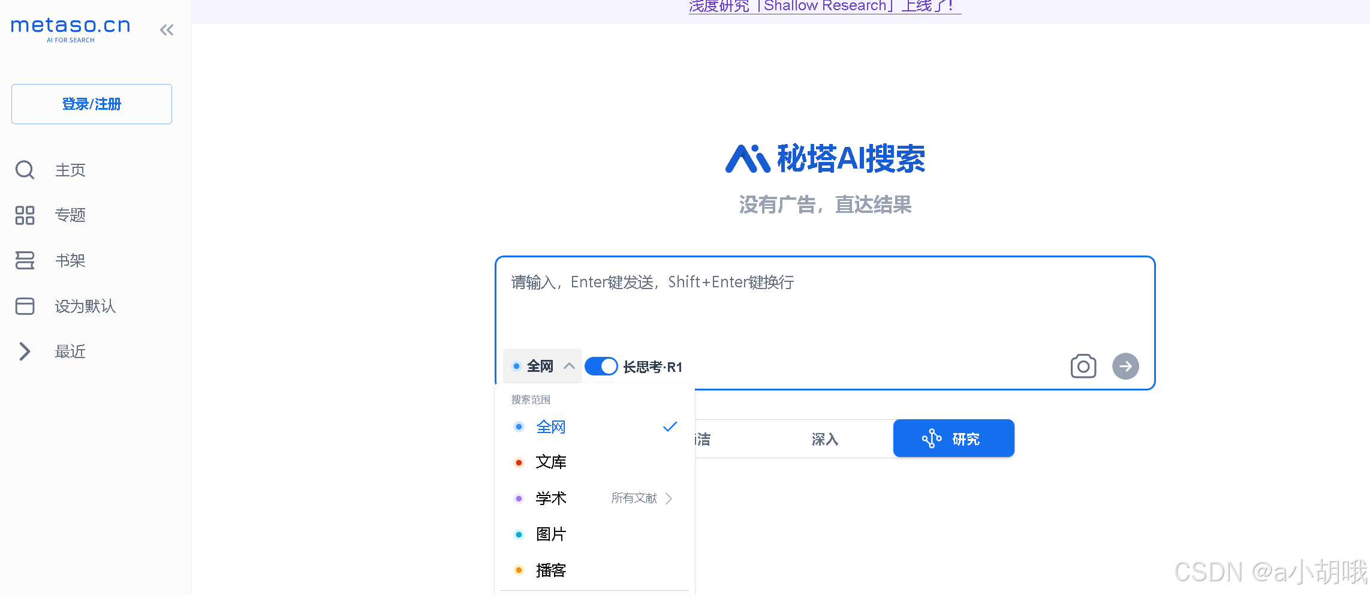Select 图片 search scope
This screenshot has height=595, width=1370.
click(594, 534)
